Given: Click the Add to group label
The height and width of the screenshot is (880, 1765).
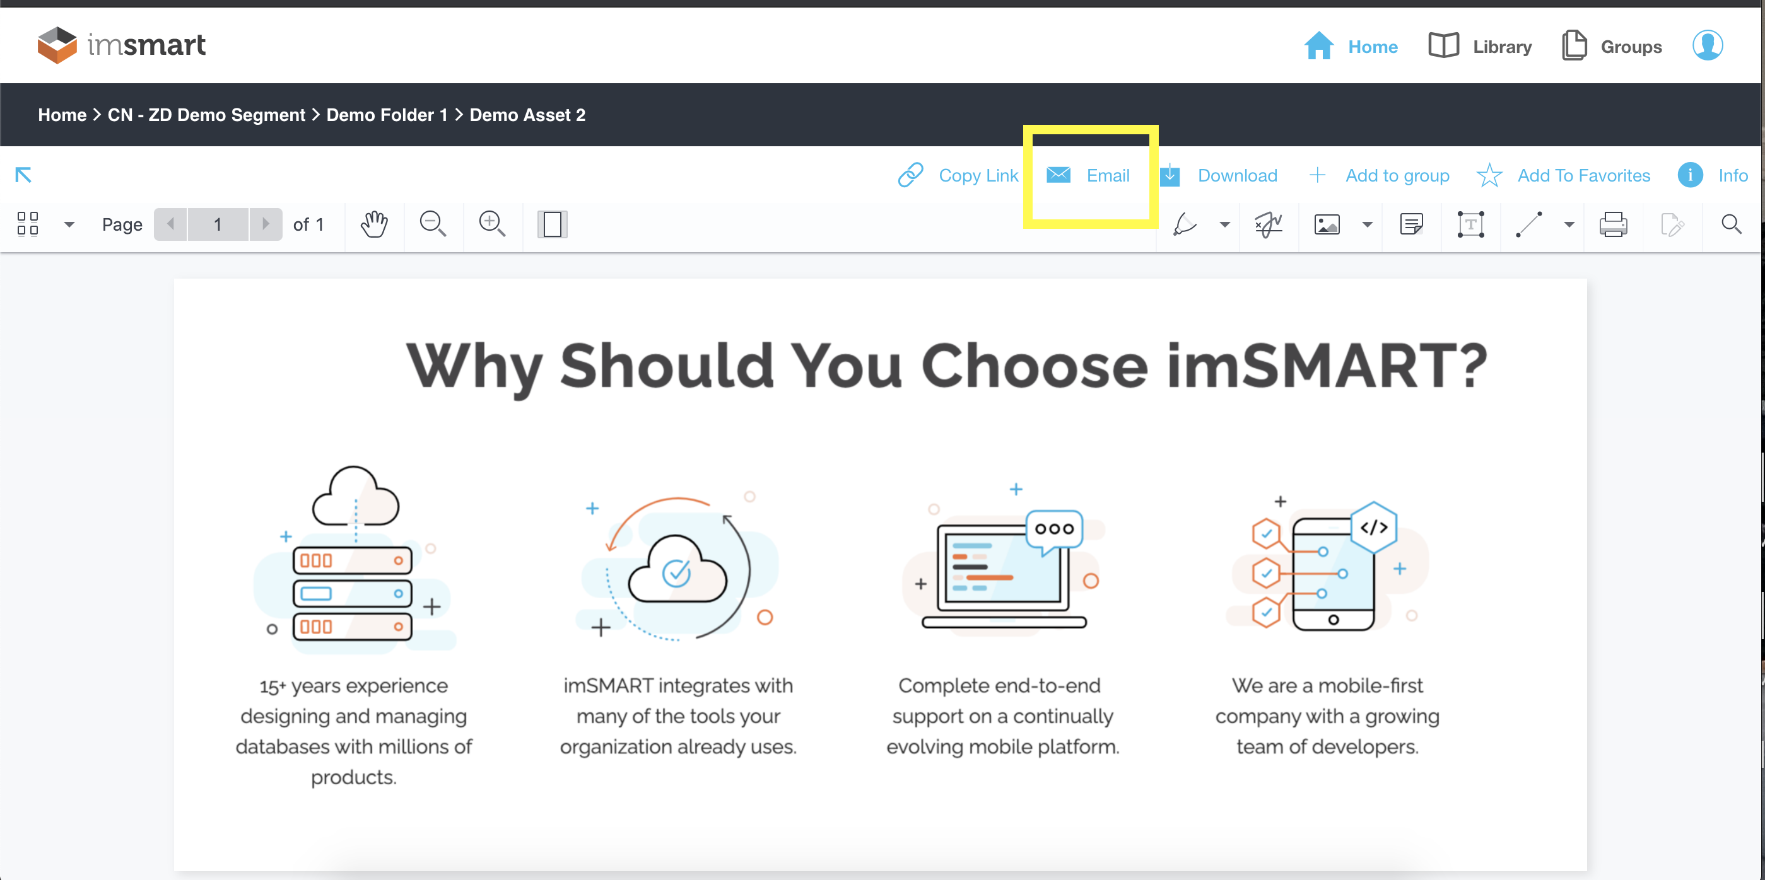Looking at the screenshot, I should tap(1398, 176).
